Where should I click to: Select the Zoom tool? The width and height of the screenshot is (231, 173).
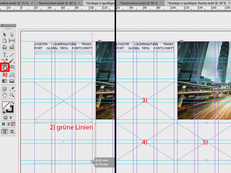click(x=12, y=95)
